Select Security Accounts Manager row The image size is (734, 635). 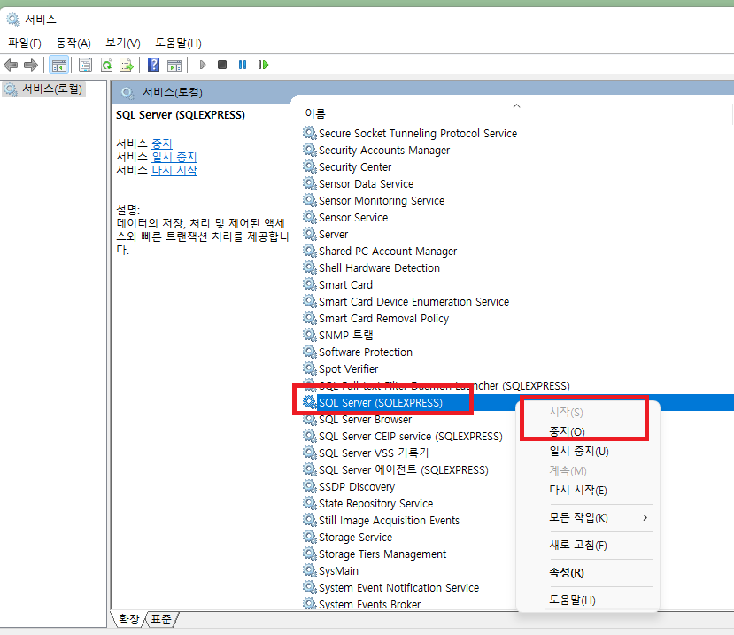tap(384, 151)
